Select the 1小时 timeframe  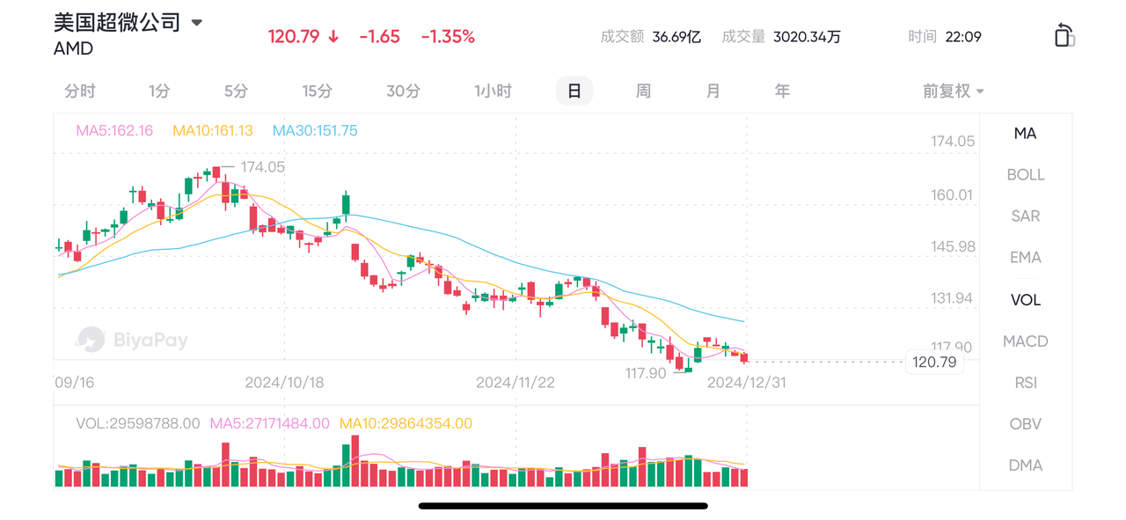tap(493, 92)
